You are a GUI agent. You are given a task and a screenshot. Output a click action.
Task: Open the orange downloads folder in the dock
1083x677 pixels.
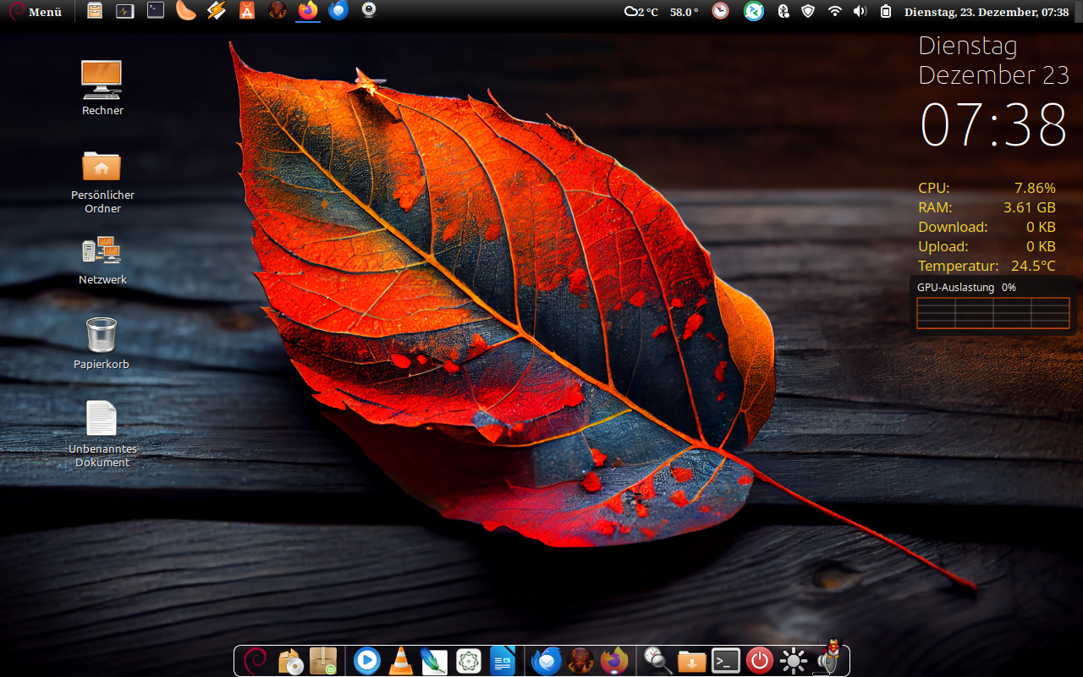pos(692,661)
